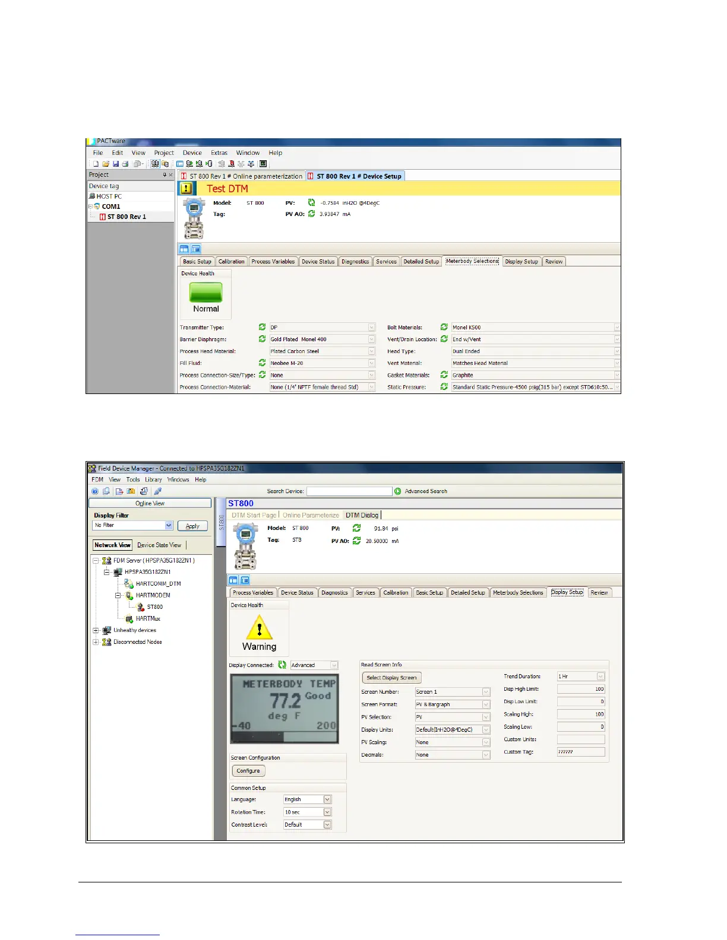Click the wrench tool icon in FDM toolbar
The width and height of the screenshot is (727, 940).
(x=157, y=491)
